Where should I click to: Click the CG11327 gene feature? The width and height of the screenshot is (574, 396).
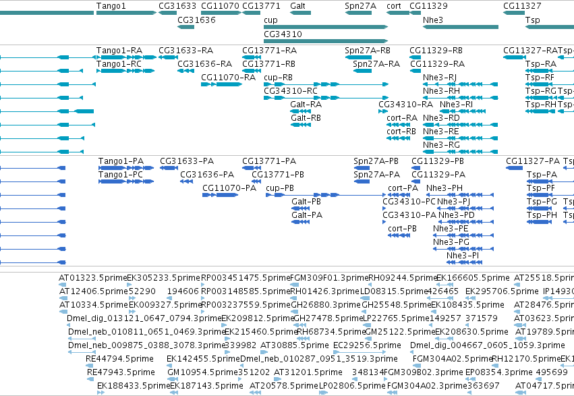[x=514, y=13]
